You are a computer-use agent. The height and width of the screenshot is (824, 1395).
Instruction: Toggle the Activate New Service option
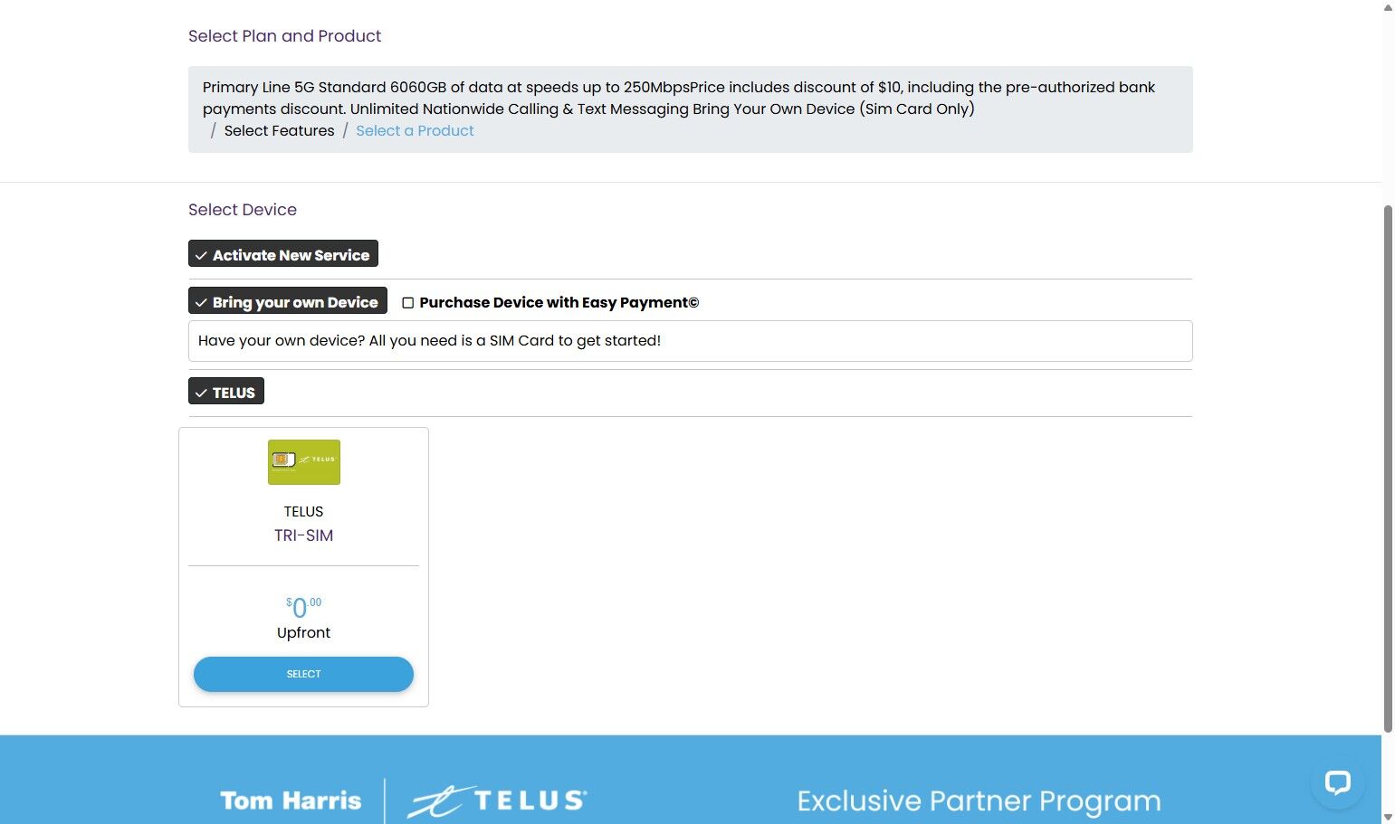tap(283, 254)
